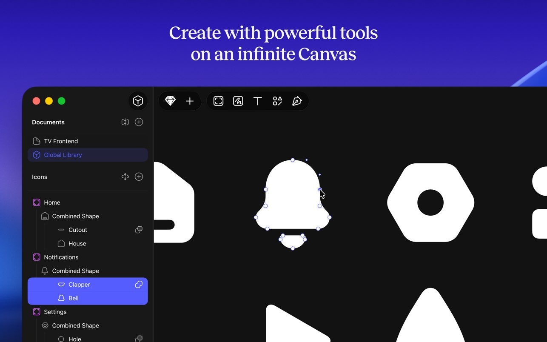547x342 pixels.
Task: Click the link badge on the Clapper layer
Action: coord(139,284)
